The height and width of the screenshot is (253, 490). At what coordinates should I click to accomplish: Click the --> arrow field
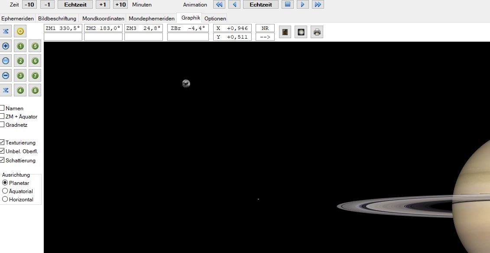coord(265,36)
